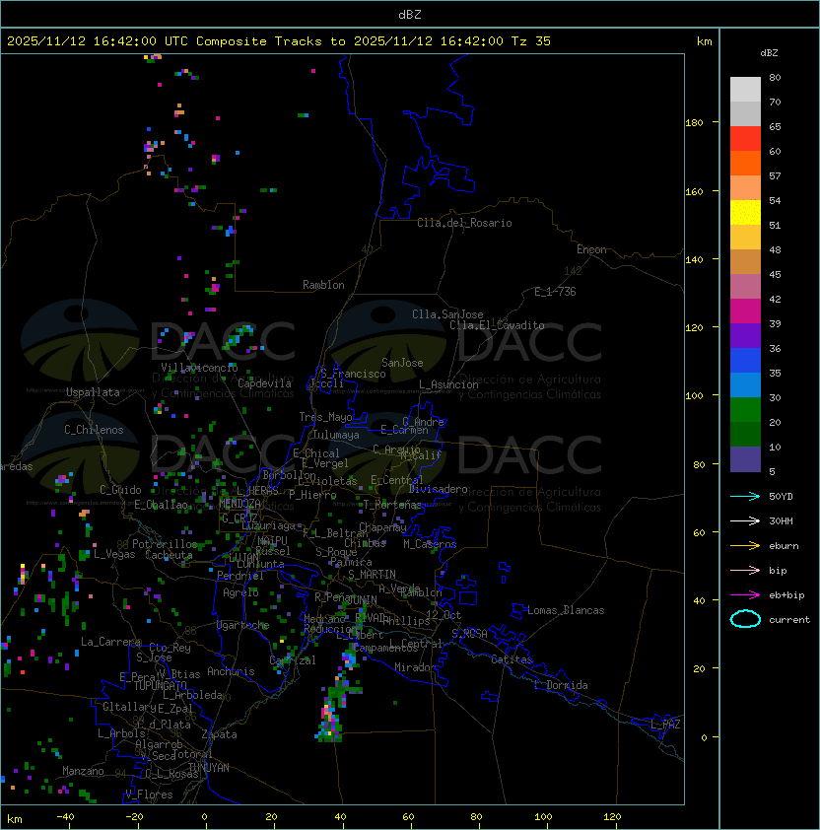Click the 'Ramblon' place label
Screen dimensions: 820x830
point(323,285)
